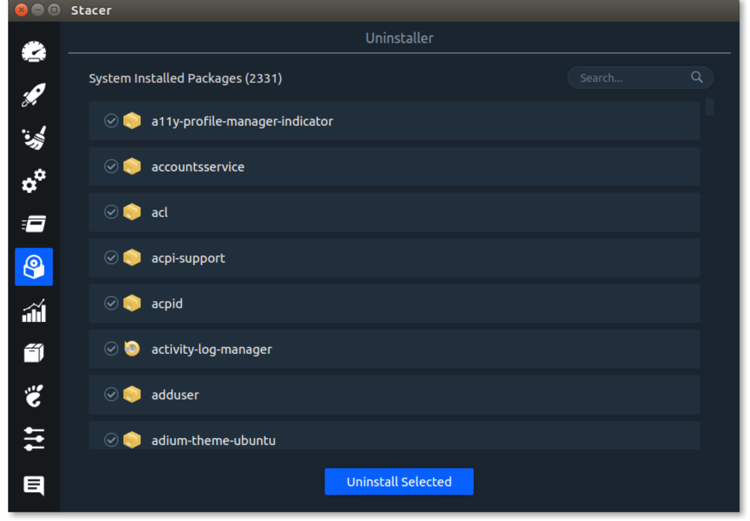Click the Uninstall Selected button
Screen dimensions: 750x521
click(399, 482)
